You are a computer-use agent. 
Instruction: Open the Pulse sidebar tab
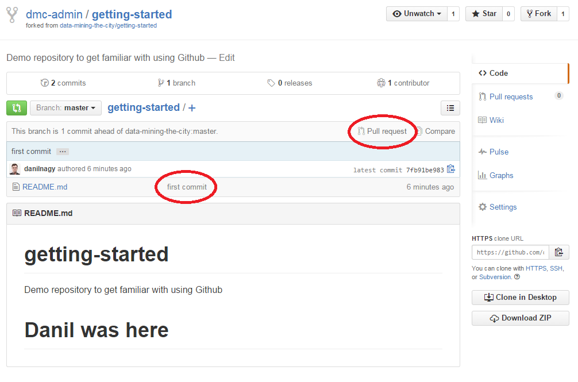tap(493, 152)
